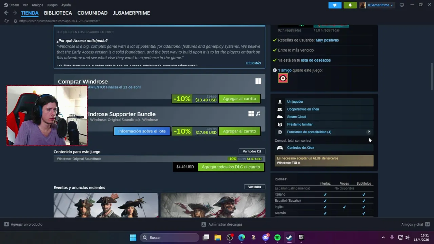Reload the store page
Image resolution: width=434 pixels, height=244 pixels.
pyautogui.click(x=6, y=21)
